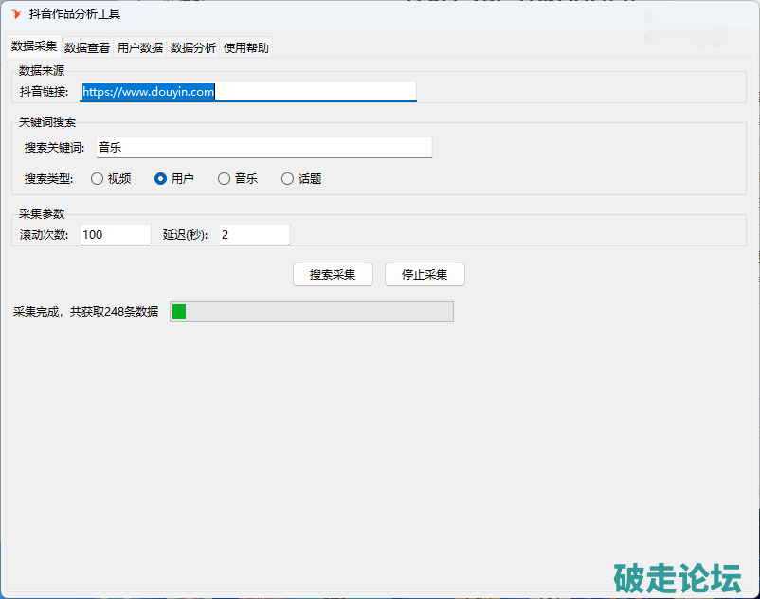760x599 pixels.
Task: Select the 视频 search type radio button
Action: [x=97, y=178]
